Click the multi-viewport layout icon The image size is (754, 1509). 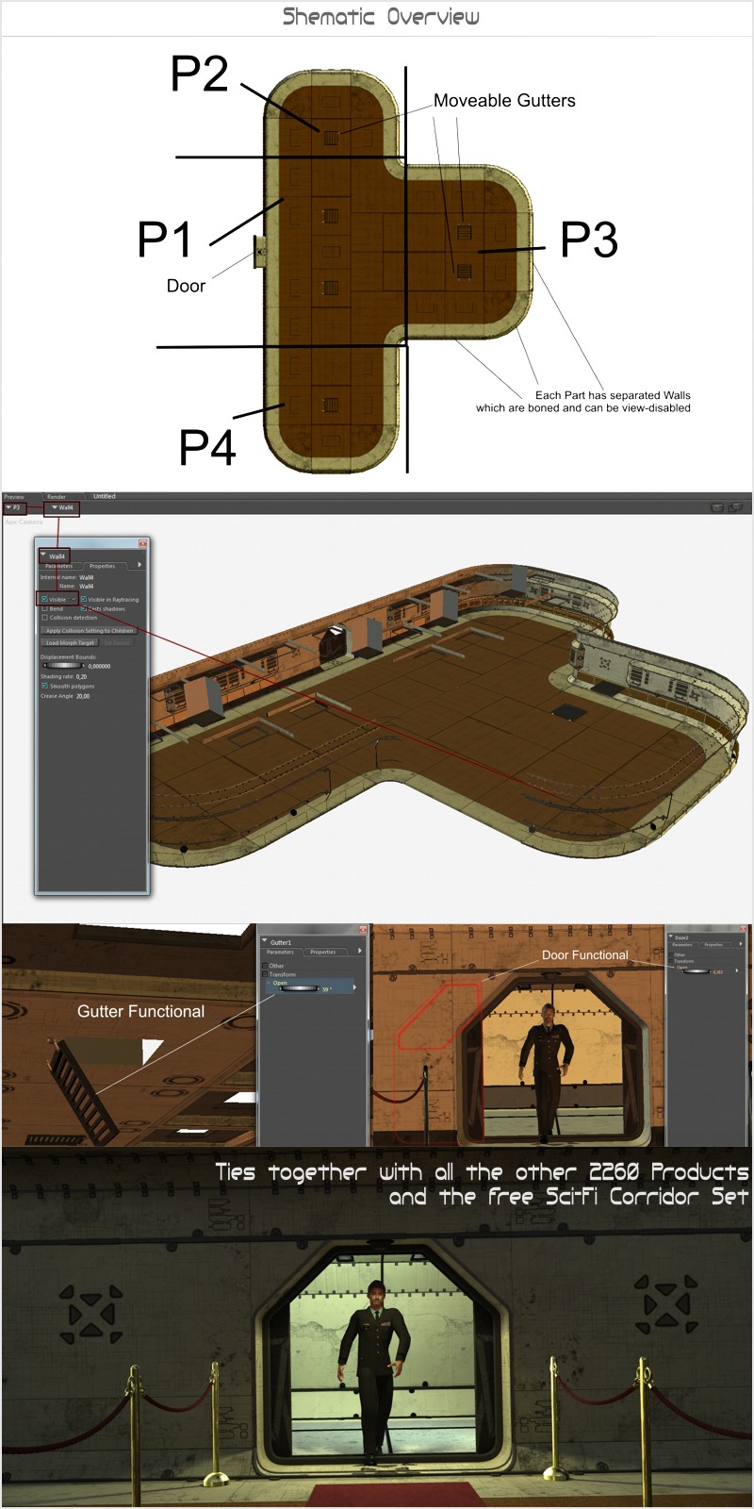pyautogui.click(x=735, y=507)
